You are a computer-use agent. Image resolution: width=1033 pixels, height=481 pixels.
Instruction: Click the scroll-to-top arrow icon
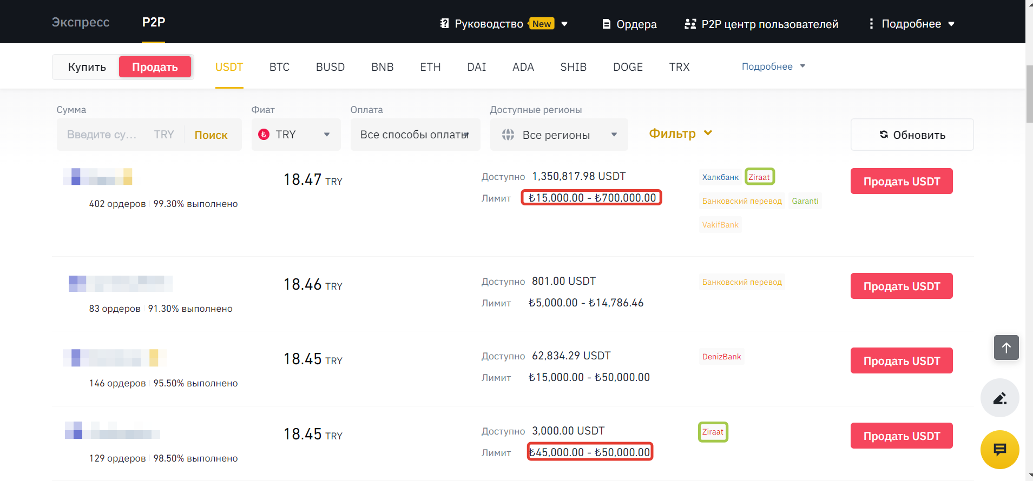[x=1006, y=348]
